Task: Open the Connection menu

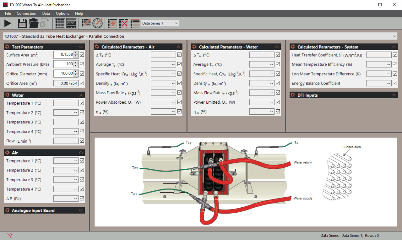Action: pos(26,13)
